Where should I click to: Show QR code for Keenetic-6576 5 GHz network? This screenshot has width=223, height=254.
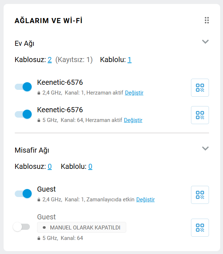(x=200, y=115)
